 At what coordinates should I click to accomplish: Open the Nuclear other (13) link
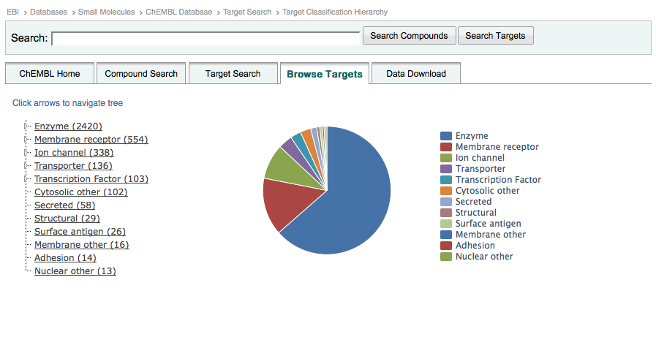[x=75, y=271]
